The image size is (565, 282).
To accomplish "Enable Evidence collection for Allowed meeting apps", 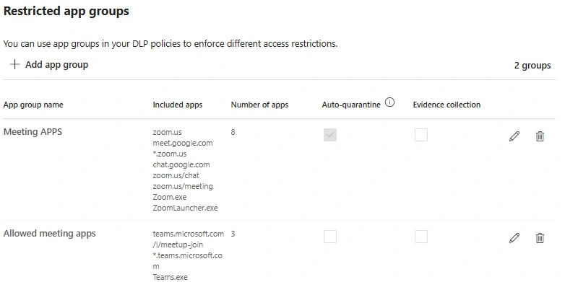I will coord(421,237).
